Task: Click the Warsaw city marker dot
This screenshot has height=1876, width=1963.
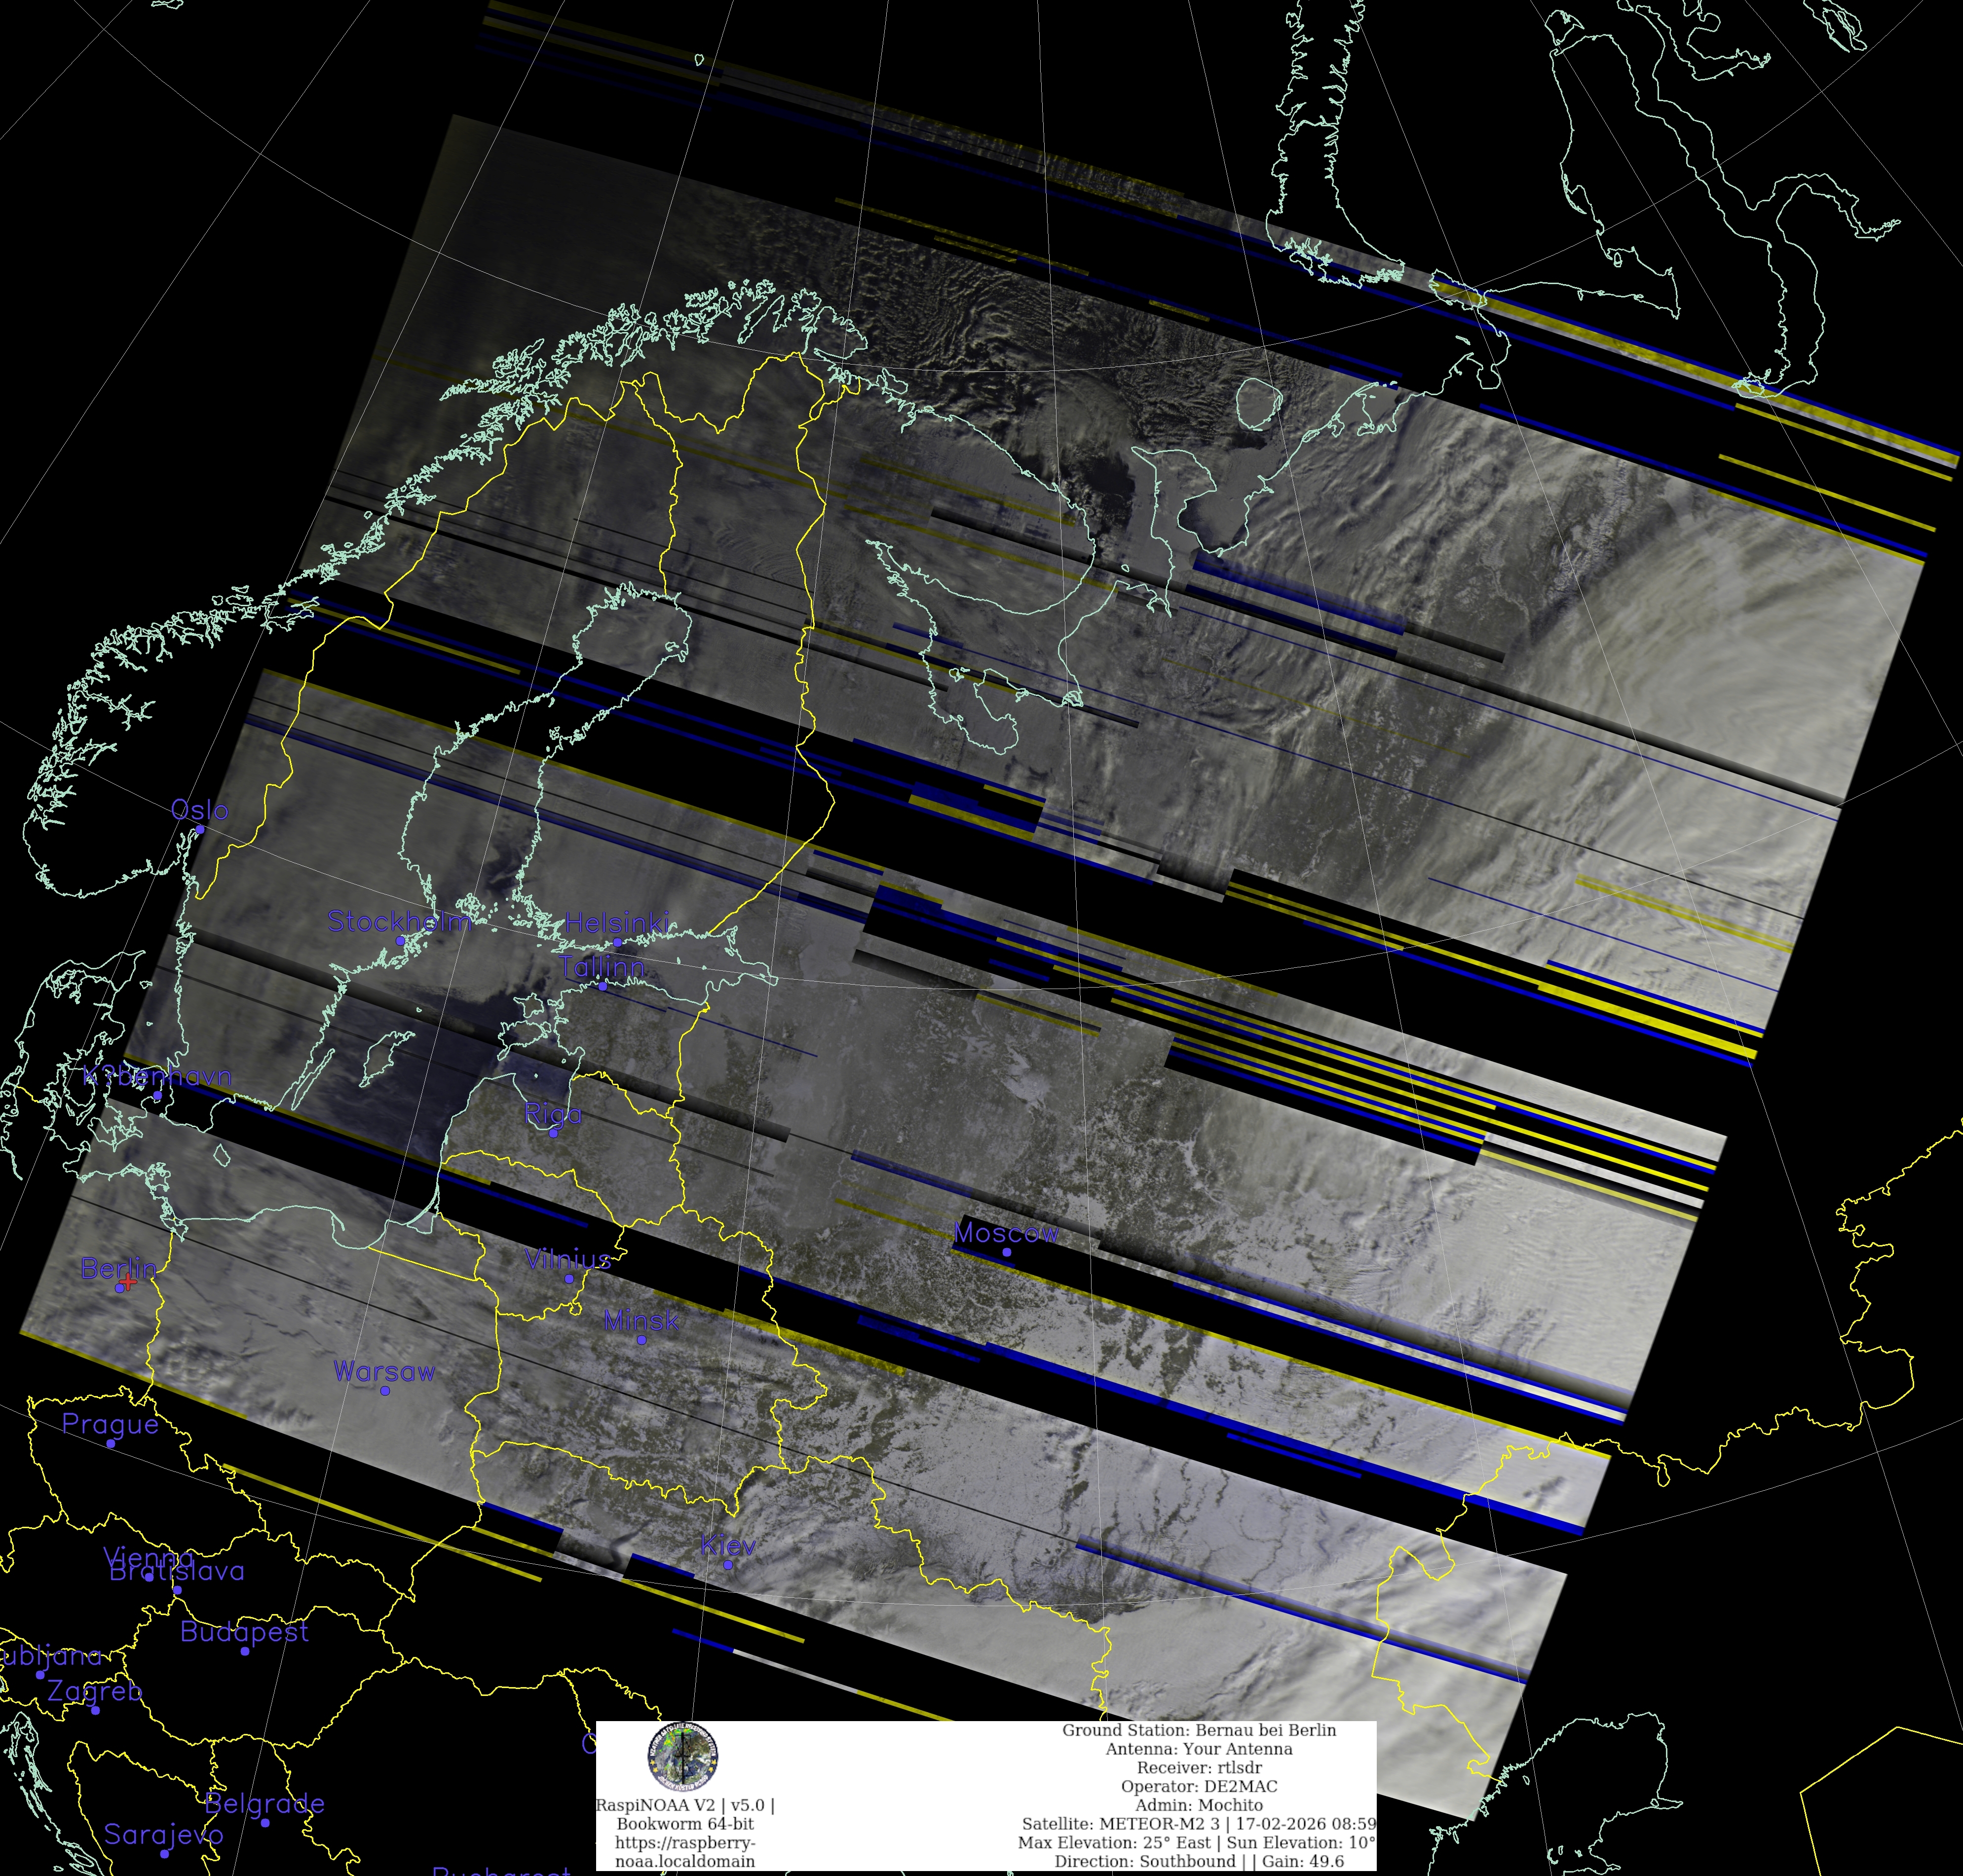Action: click(385, 1391)
